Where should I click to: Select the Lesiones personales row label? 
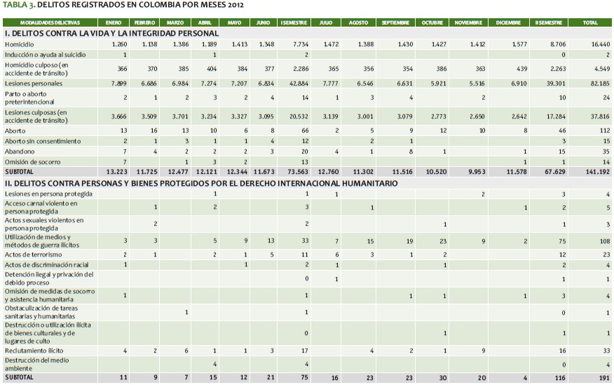coord(33,83)
